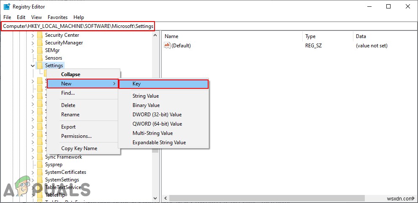Image resolution: width=418 pixels, height=203 pixels.
Task: Maximize the Registry Editor window
Action: [388, 6]
